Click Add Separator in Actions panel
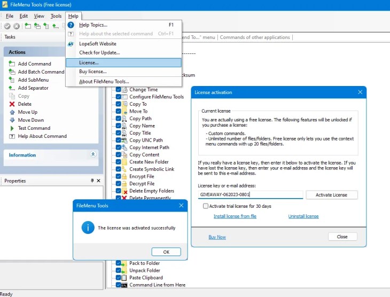This screenshot has height=297, width=390. 33,88
